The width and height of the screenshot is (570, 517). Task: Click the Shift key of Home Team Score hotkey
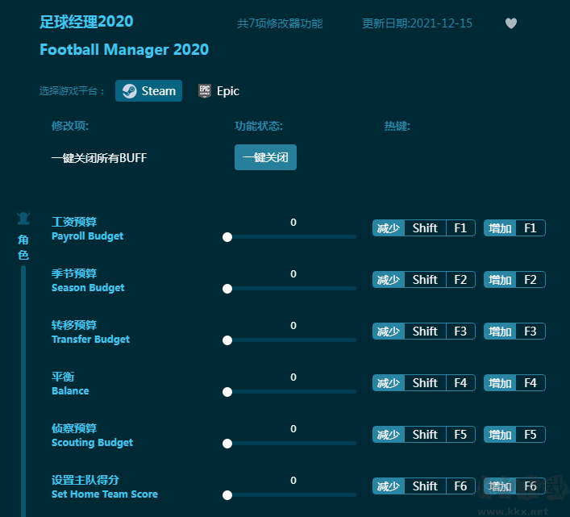pos(425,486)
